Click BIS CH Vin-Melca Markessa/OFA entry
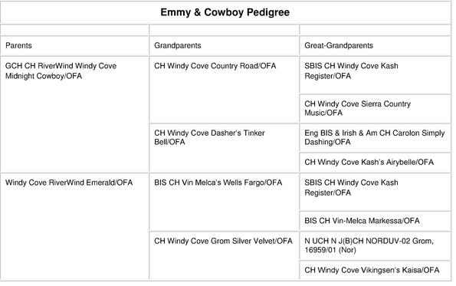Screen dimensions: 456x286 point(362,221)
